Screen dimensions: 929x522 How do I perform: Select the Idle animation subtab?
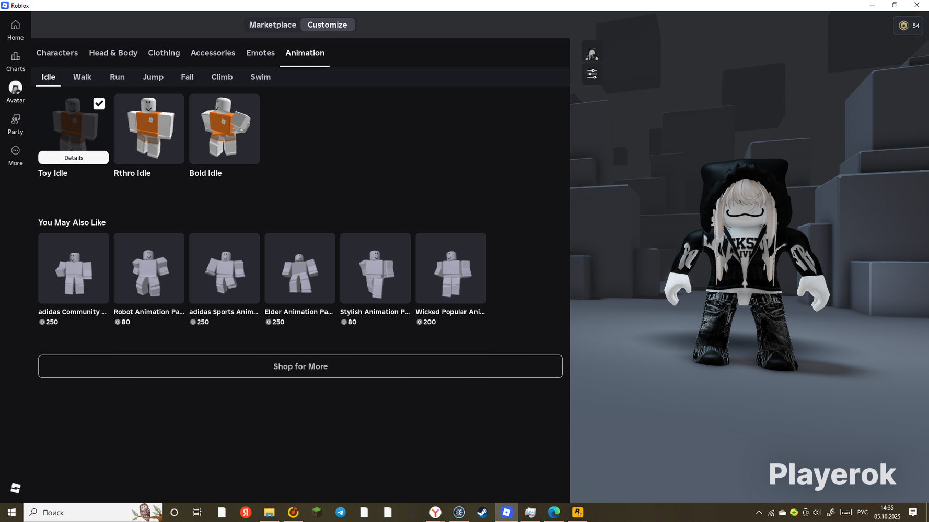click(x=48, y=77)
